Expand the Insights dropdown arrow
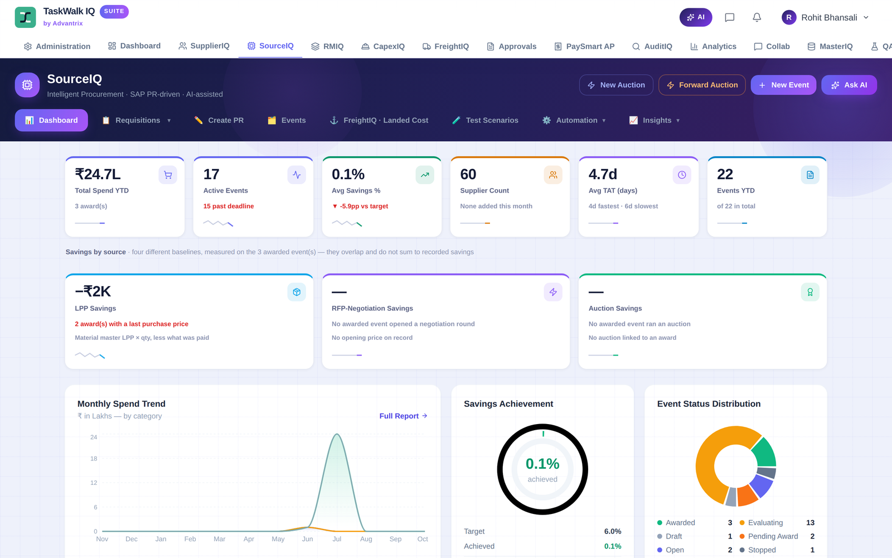Image resolution: width=892 pixels, height=558 pixels. (678, 121)
